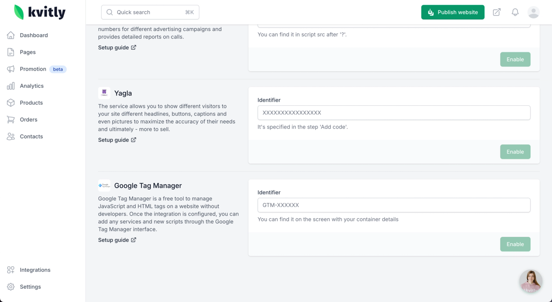Viewport: 552px width, 302px height.
Task: Enable the Google Tag Manager integration
Action: coord(515,244)
